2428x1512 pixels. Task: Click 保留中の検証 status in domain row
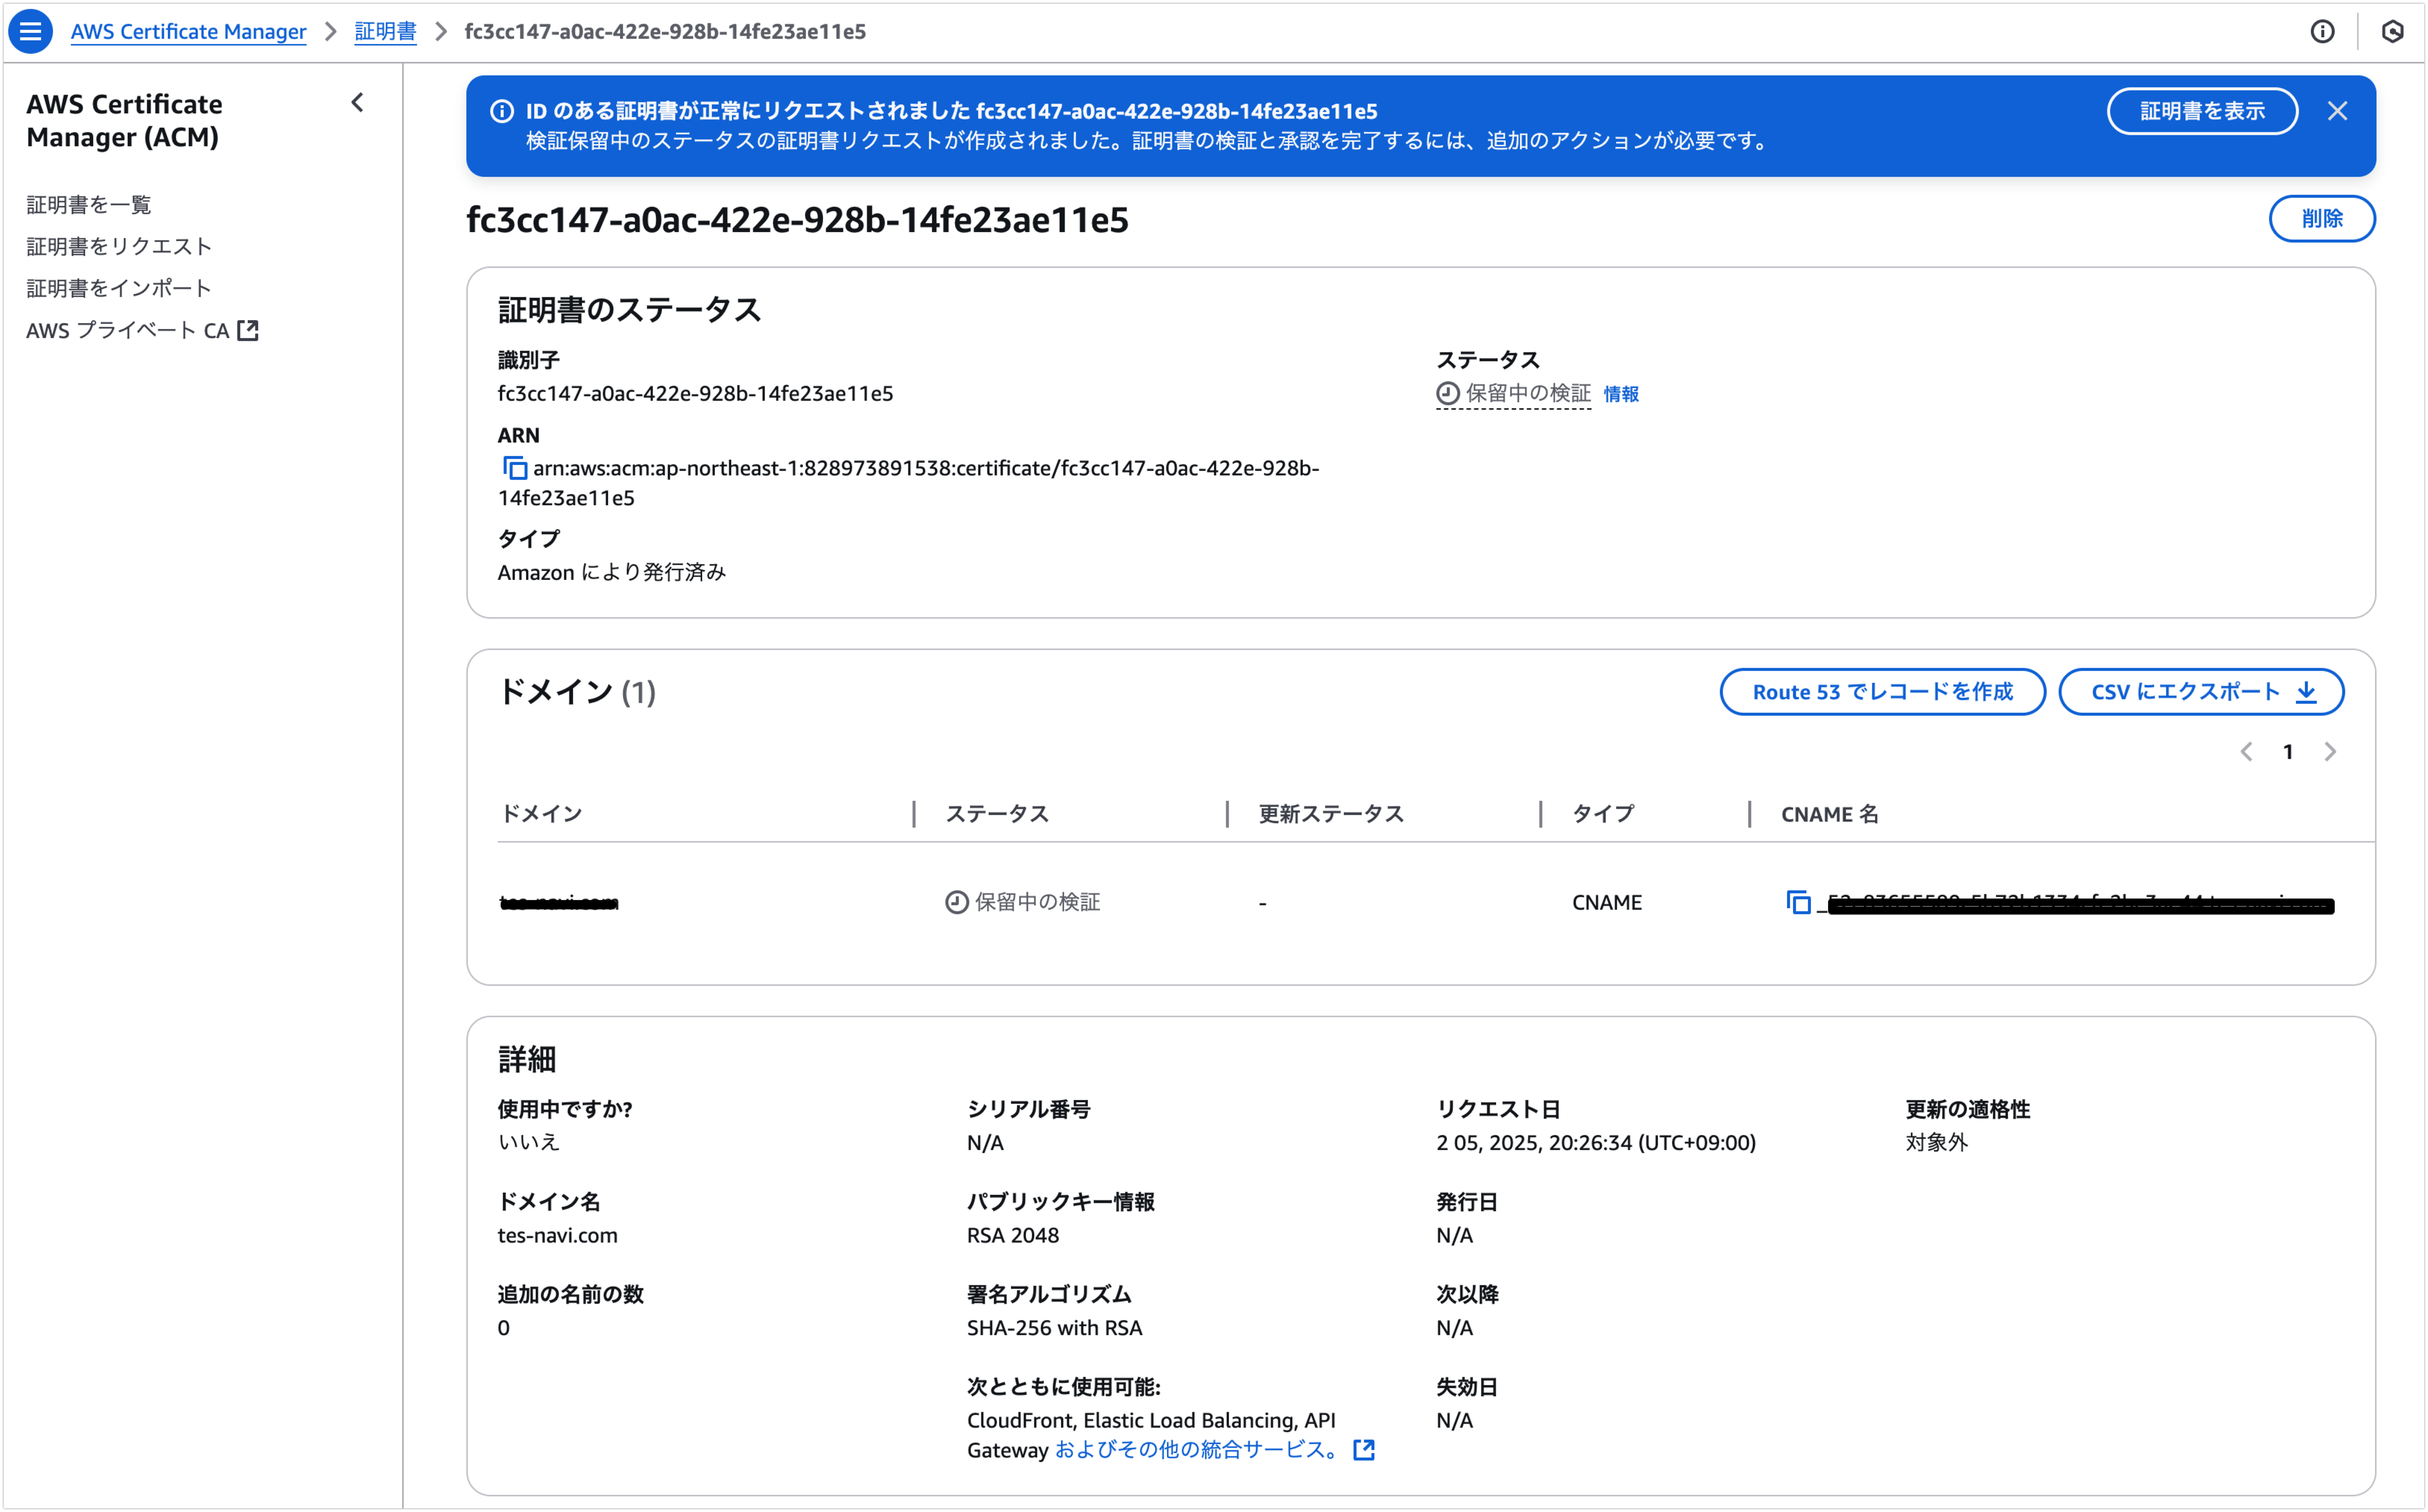(1023, 902)
